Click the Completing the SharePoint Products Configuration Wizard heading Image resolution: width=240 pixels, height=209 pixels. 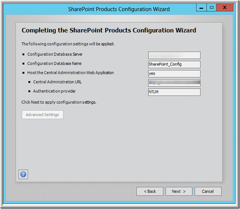click(x=109, y=30)
